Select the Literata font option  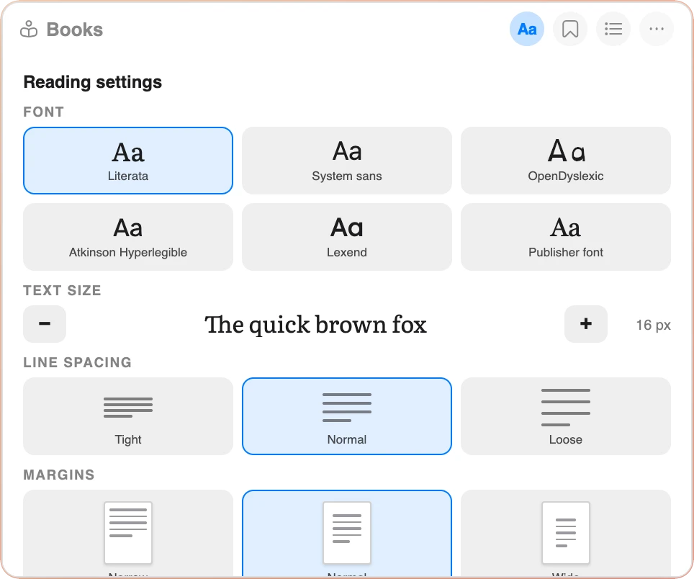[x=128, y=161]
